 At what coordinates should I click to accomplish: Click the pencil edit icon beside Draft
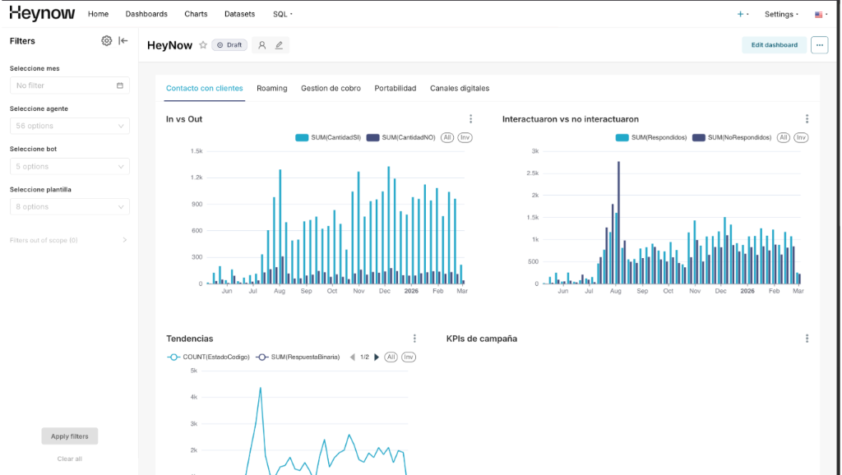point(279,45)
